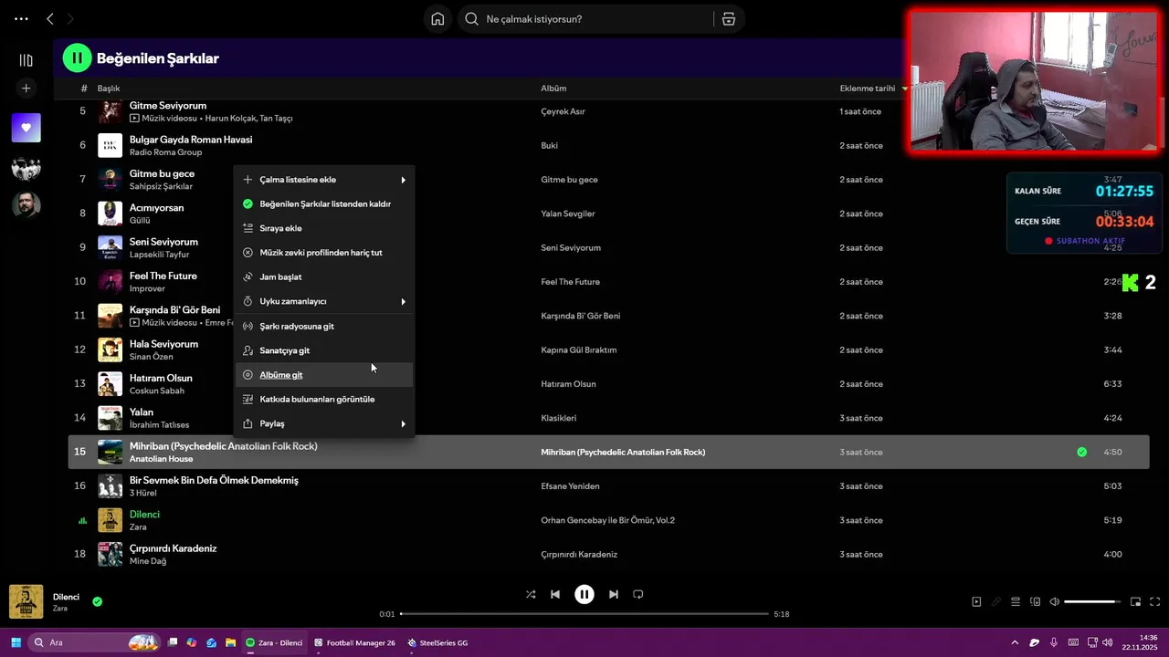This screenshot has width=1169, height=657.
Task: Click taskbar Ara search box
Action: pos(94,642)
